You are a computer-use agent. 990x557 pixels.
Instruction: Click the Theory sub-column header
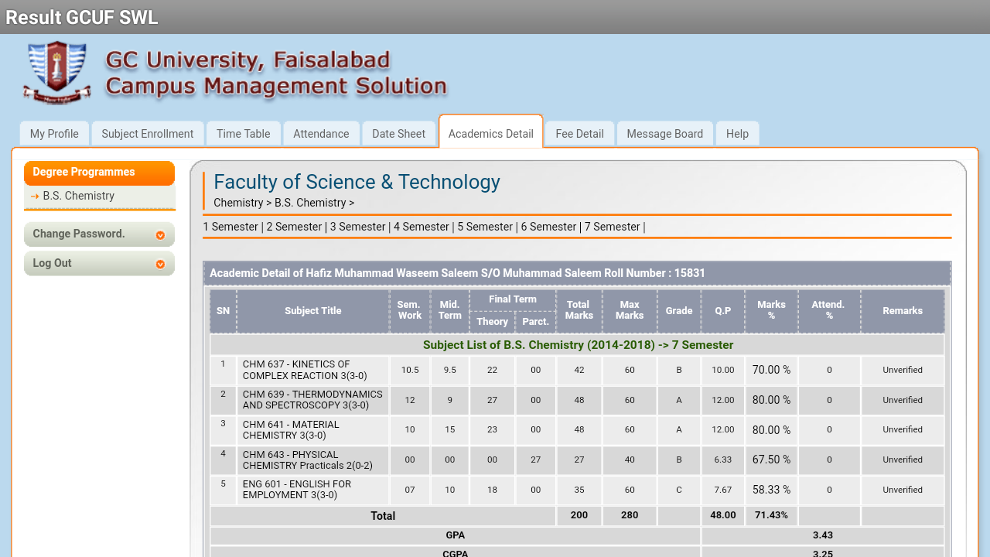coord(492,322)
